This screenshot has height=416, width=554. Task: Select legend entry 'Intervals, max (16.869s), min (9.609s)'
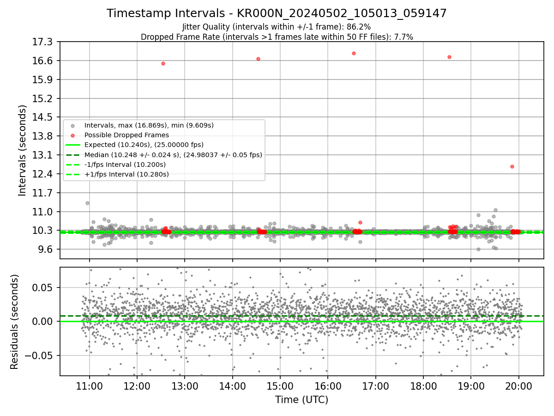click(x=149, y=125)
